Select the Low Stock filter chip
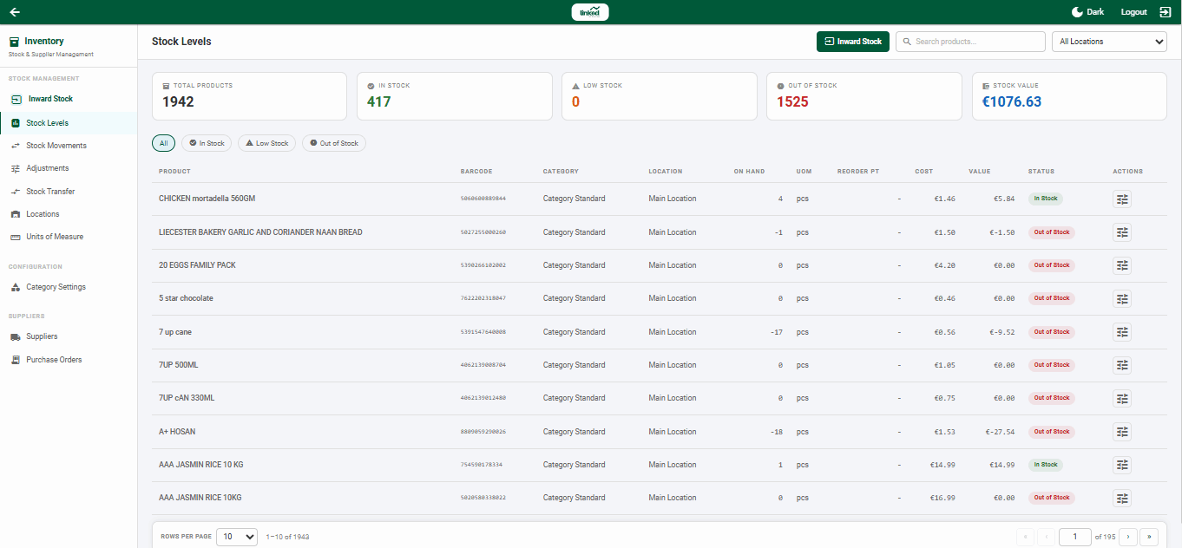 coord(266,143)
